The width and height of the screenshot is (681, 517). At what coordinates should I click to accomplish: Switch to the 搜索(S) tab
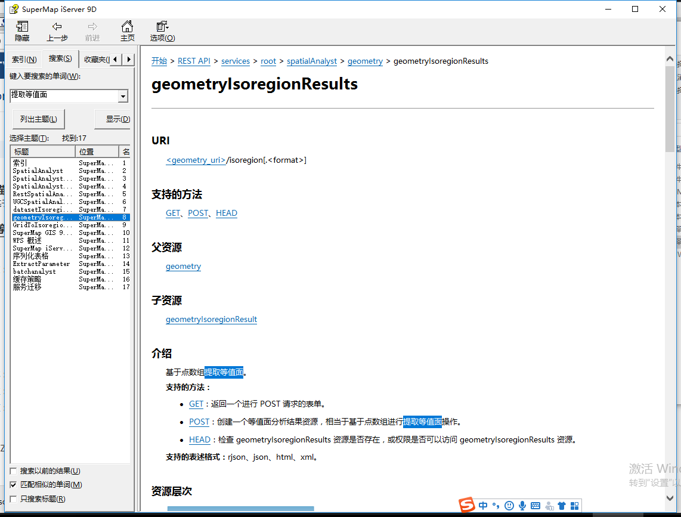coord(60,58)
